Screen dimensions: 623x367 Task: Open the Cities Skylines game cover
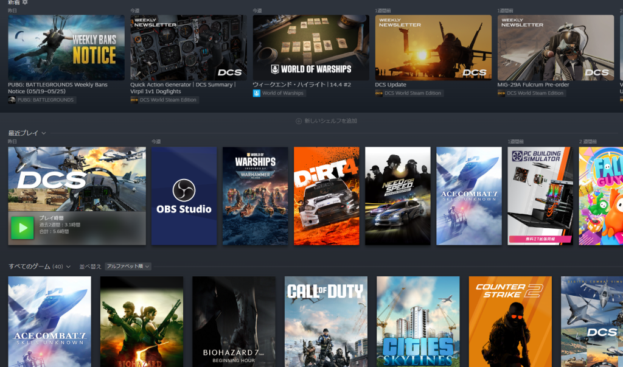(x=418, y=321)
